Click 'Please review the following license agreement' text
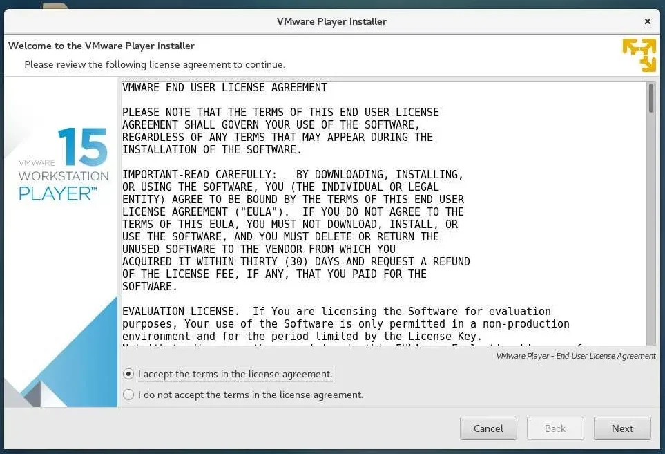 point(155,64)
